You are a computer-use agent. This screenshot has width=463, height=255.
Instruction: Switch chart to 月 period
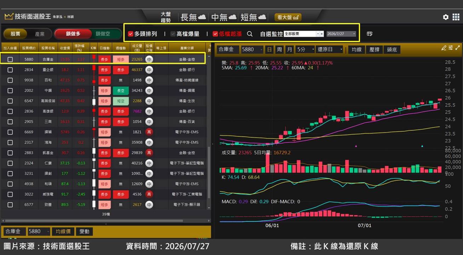tap(290, 50)
